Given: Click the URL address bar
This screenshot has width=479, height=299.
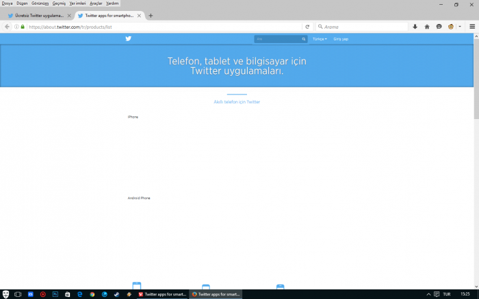Looking at the screenshot, I should pyautogui.click(x=165, y=27).
